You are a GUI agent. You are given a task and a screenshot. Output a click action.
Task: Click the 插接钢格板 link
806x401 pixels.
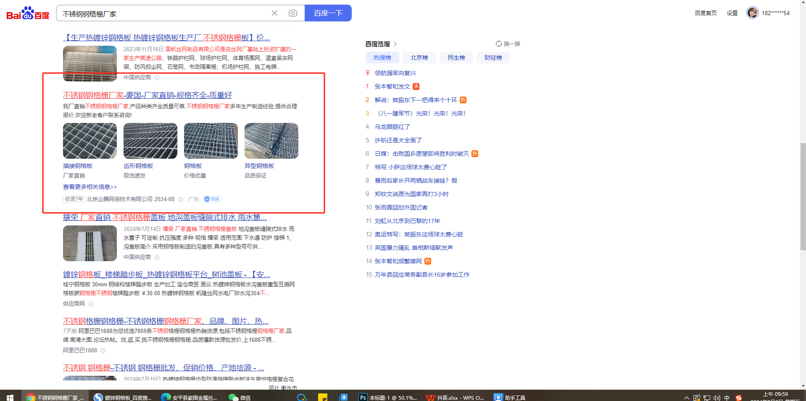78,166
